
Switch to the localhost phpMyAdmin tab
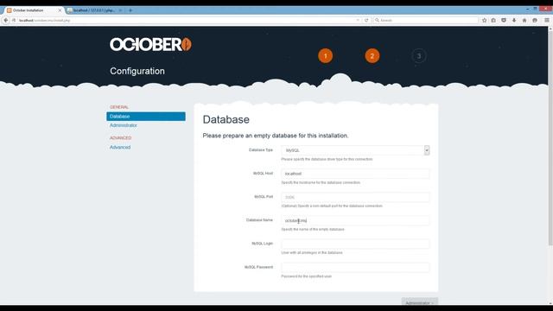[94, 10]
